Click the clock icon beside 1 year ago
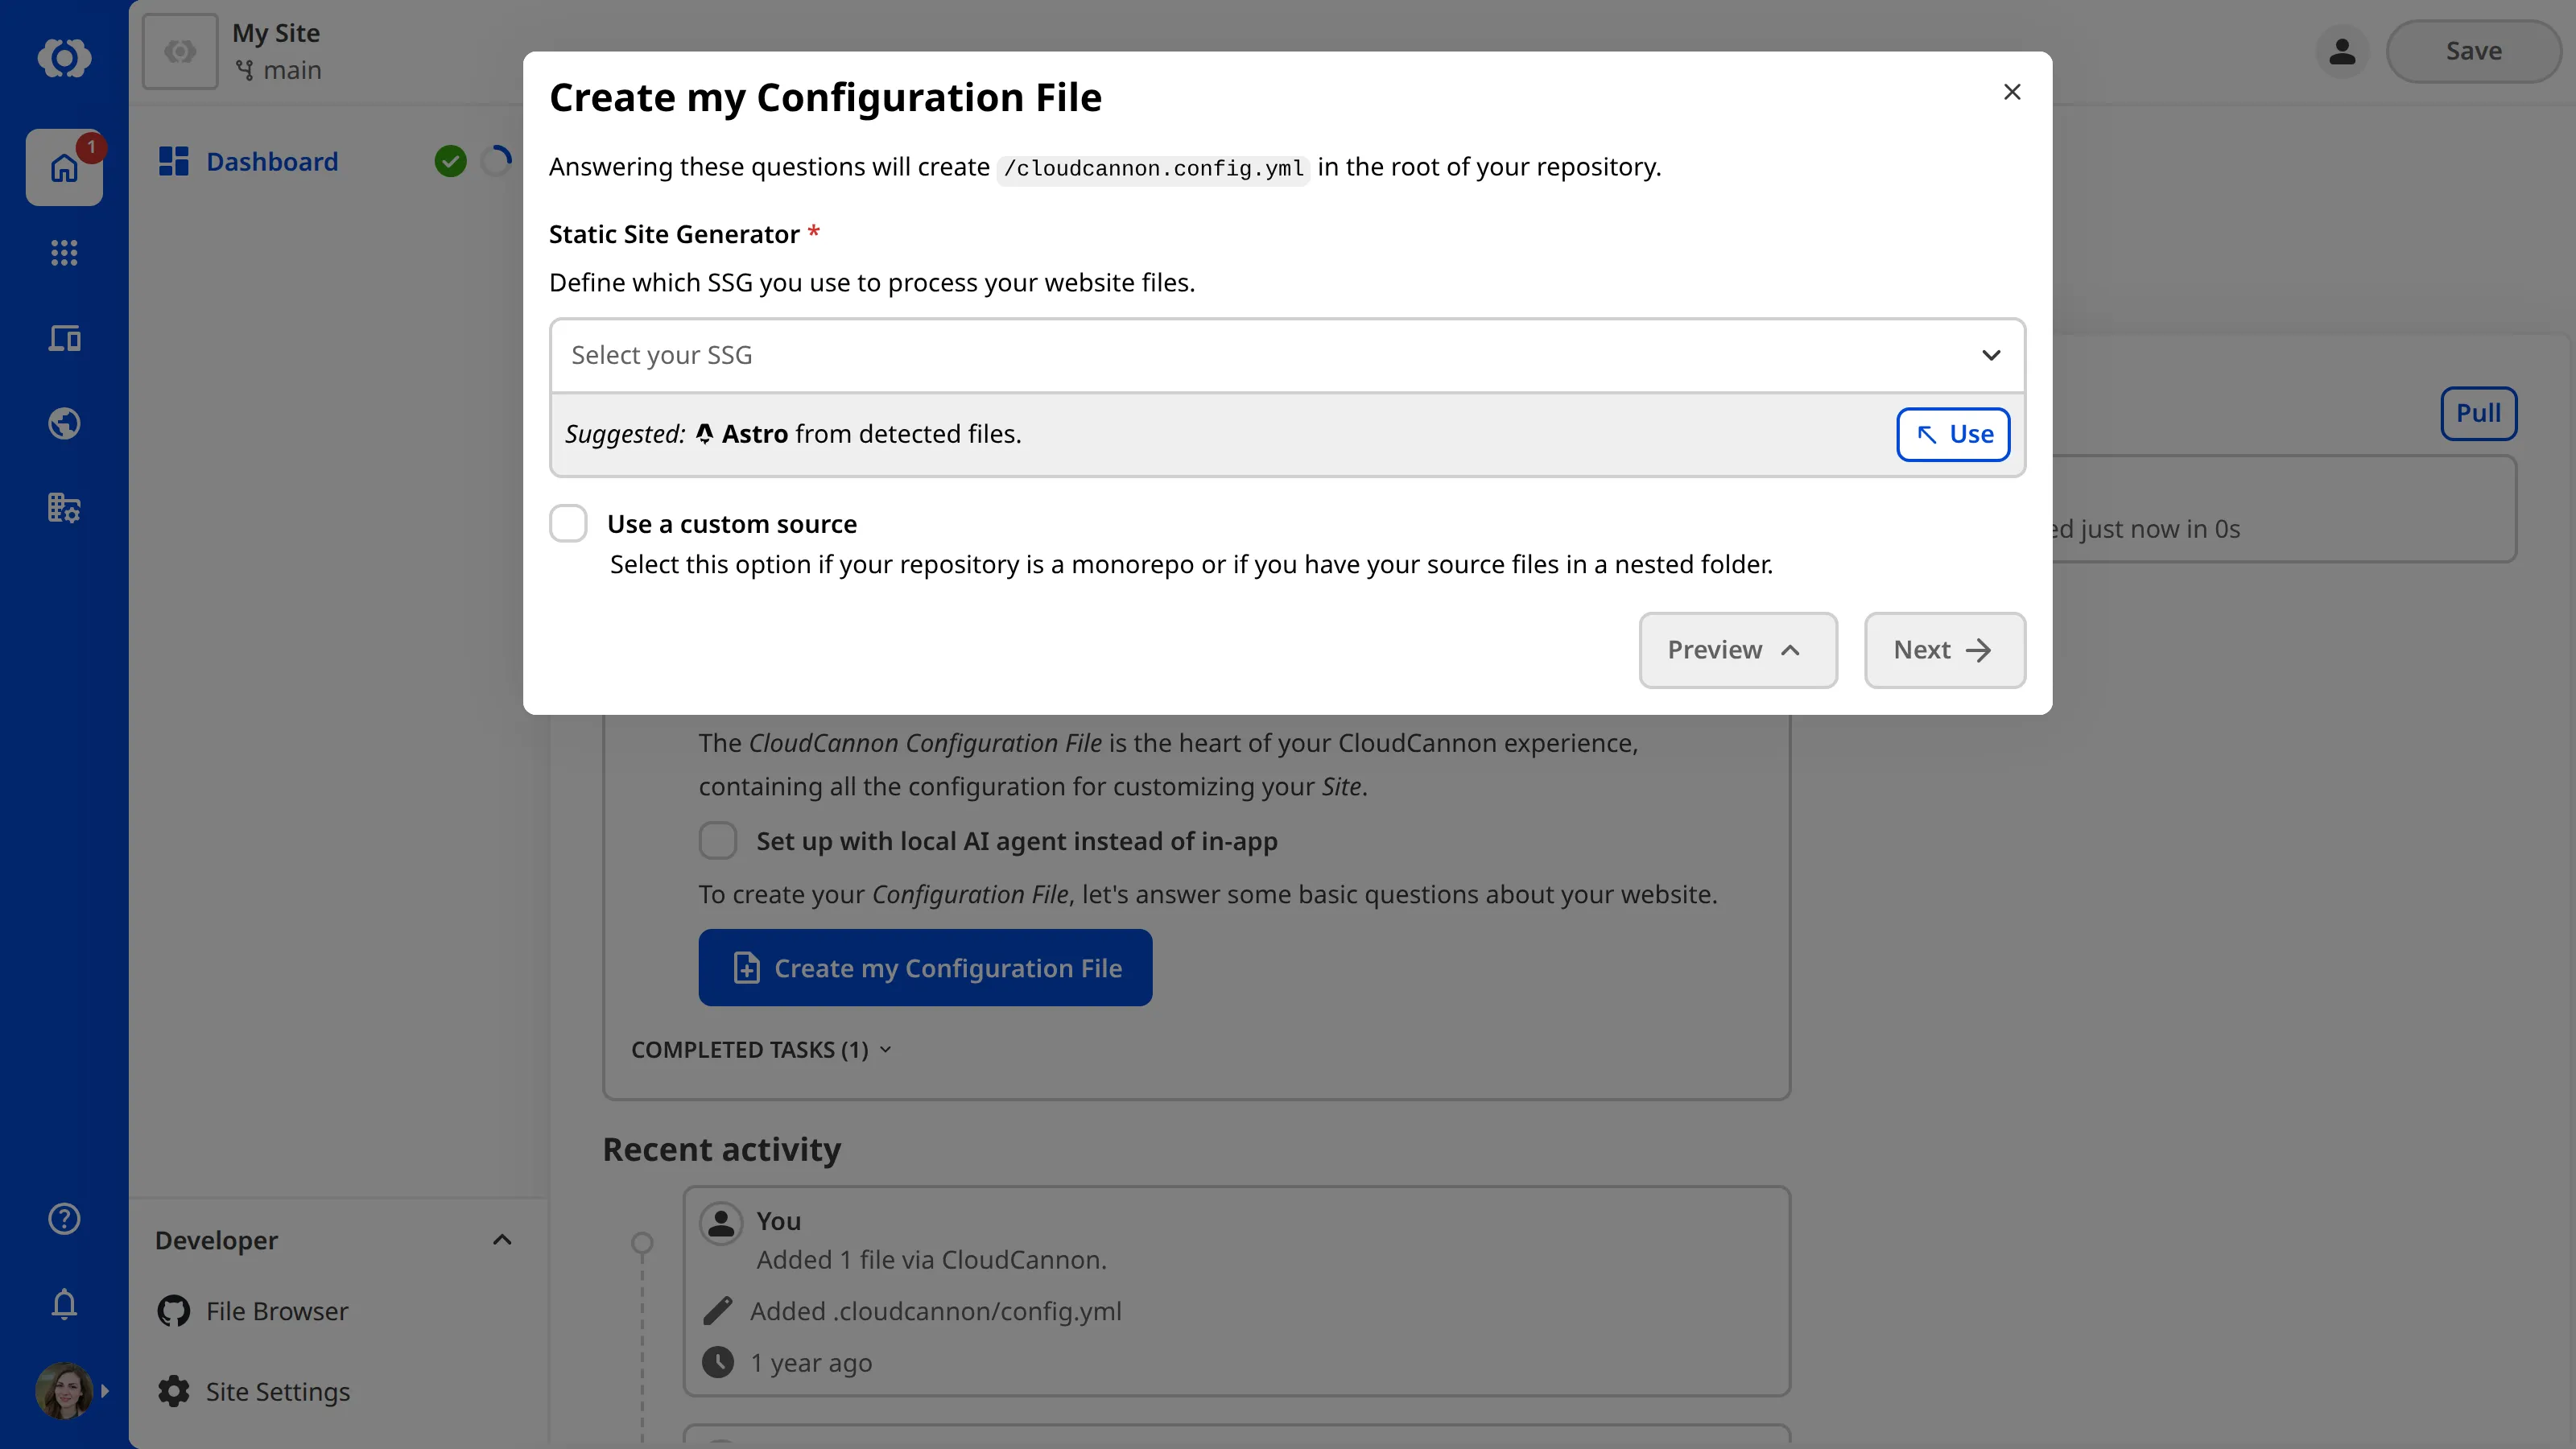 click(x=718, y=1362)
